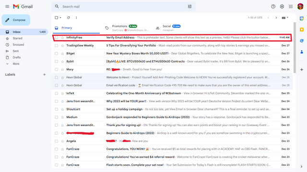Select the Mary email checkbox
The width and height of the screenshot is (307, 172).
(57, 69)
